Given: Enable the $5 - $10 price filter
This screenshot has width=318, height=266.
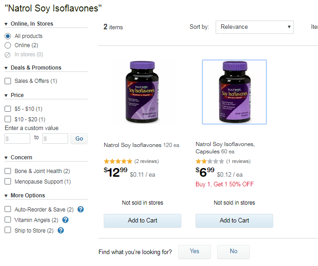Looking at the screenshot, I should point(8,109).
